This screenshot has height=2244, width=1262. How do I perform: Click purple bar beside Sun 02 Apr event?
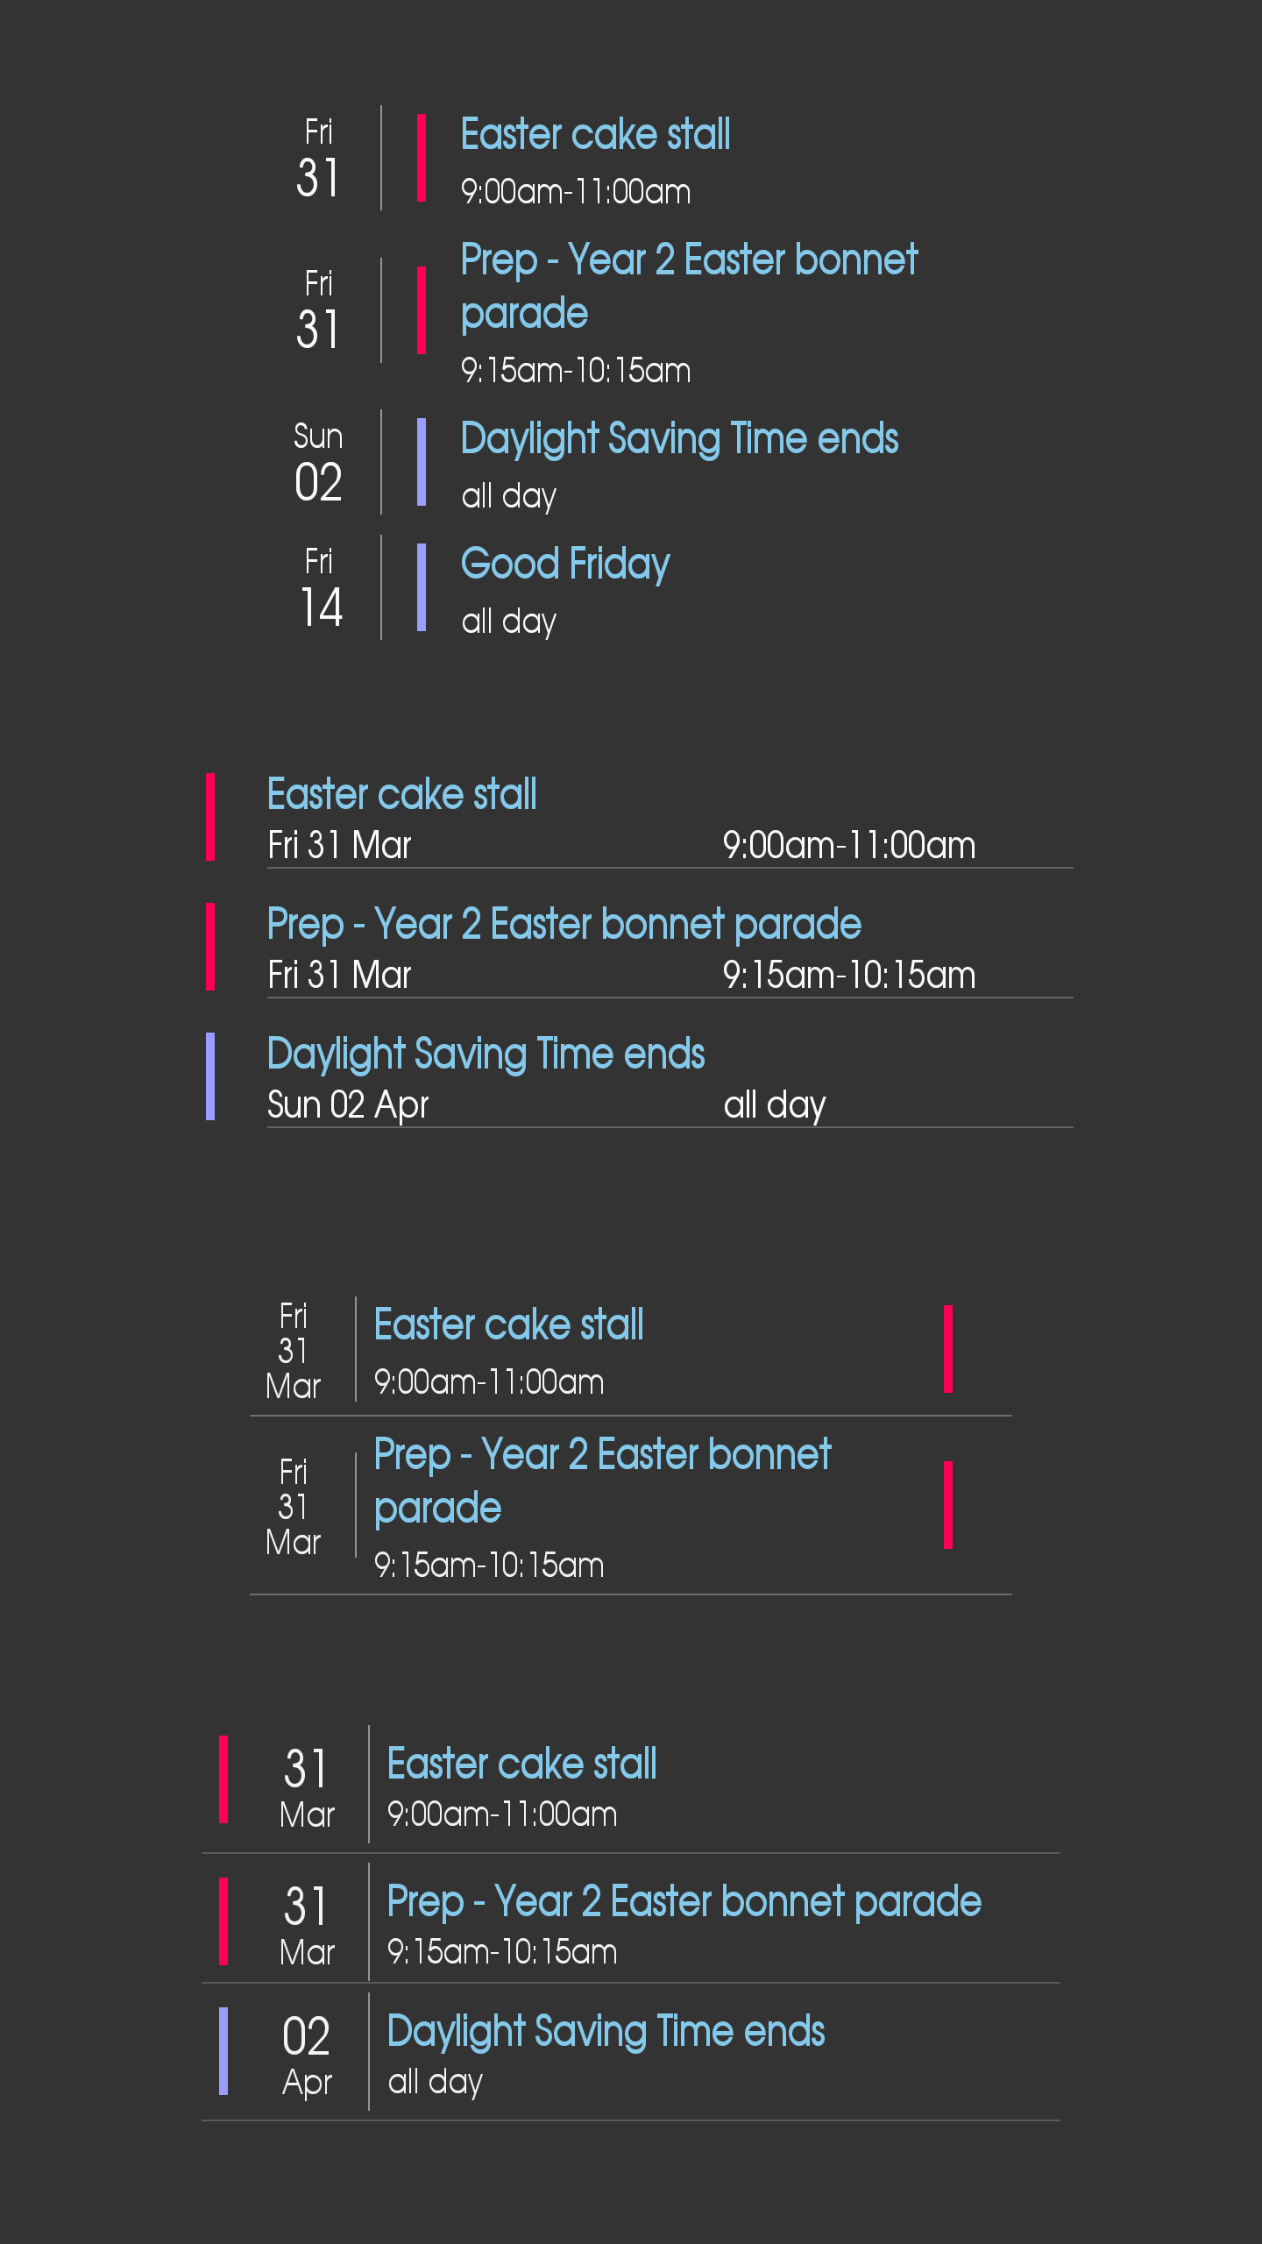210,1076
